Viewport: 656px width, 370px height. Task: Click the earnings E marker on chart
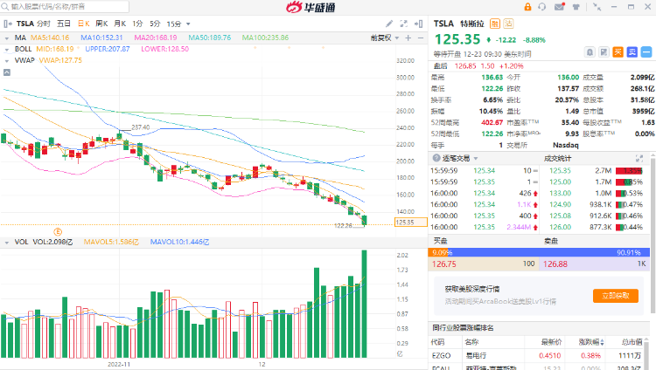(58, 232)
